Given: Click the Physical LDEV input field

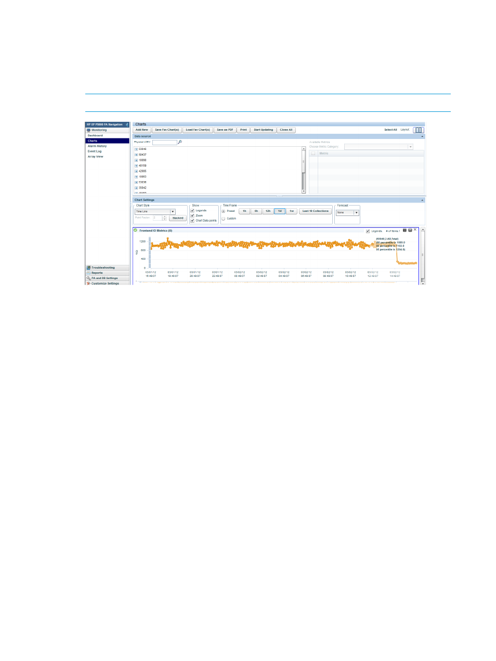Looking at the screenshot, I should point(164,142).
